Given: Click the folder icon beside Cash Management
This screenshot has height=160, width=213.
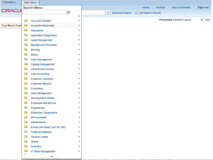Looking at the screenshot, I should point(26,59).
